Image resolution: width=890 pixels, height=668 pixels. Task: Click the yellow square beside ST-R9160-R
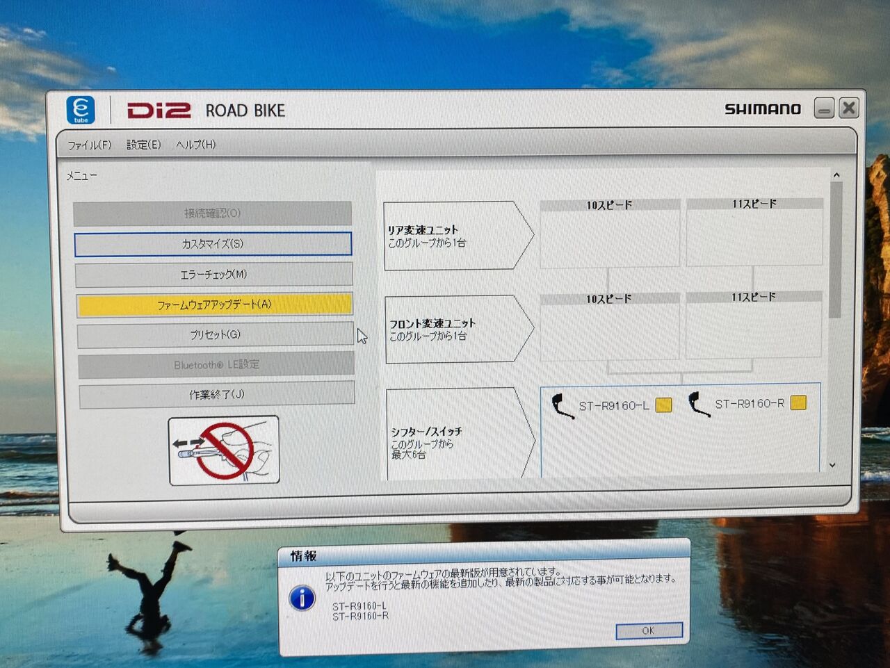click(798, 402)
